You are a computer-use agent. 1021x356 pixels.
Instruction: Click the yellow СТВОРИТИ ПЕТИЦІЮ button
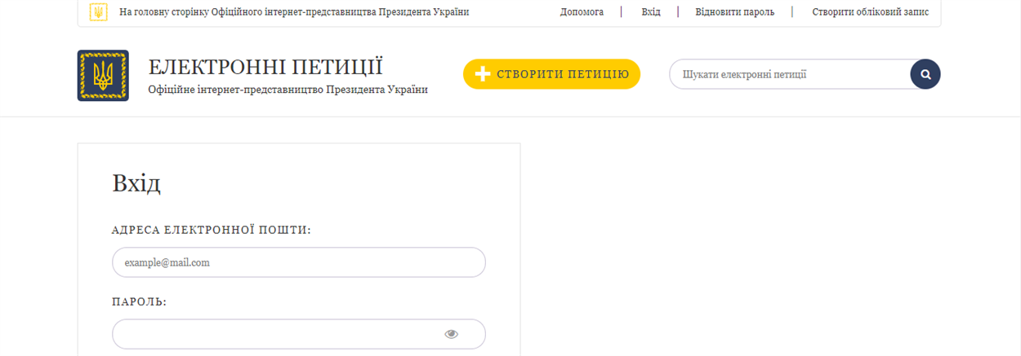(551, 74)
